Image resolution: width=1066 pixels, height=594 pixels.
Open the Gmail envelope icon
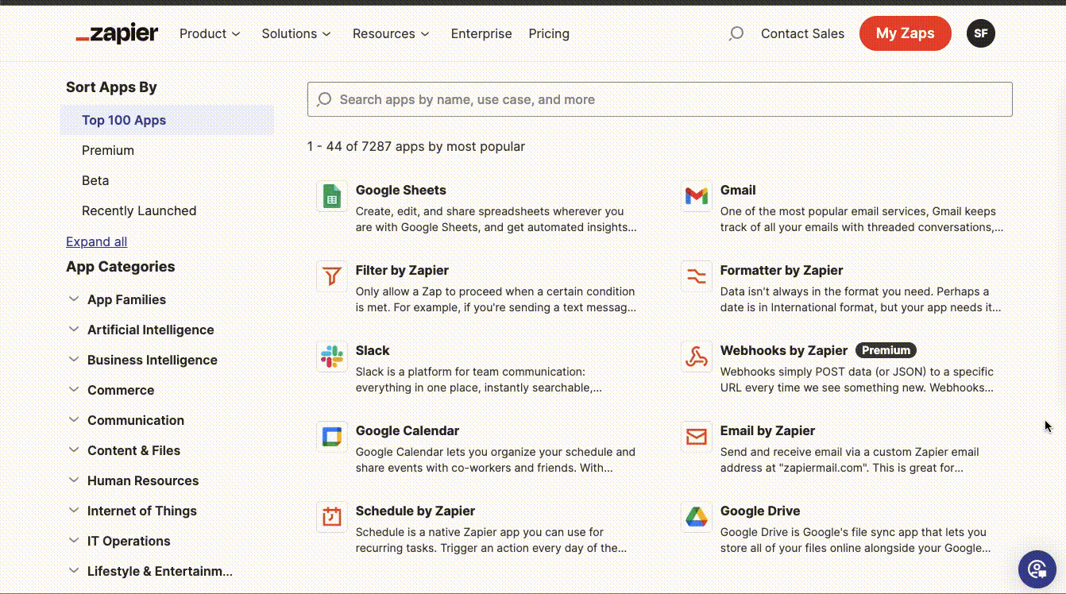pyautogui.click(x=696, y=196)
